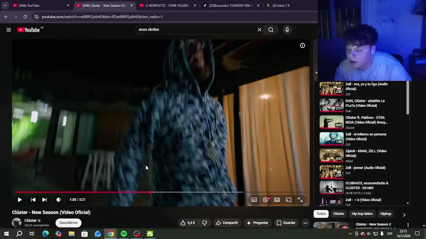Open the video info card icon
426x239 pixels.
[303, 46]
